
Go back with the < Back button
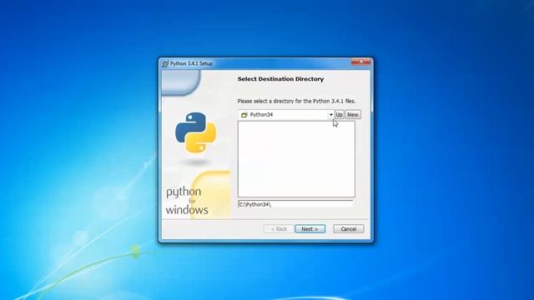tap(279, 229)
